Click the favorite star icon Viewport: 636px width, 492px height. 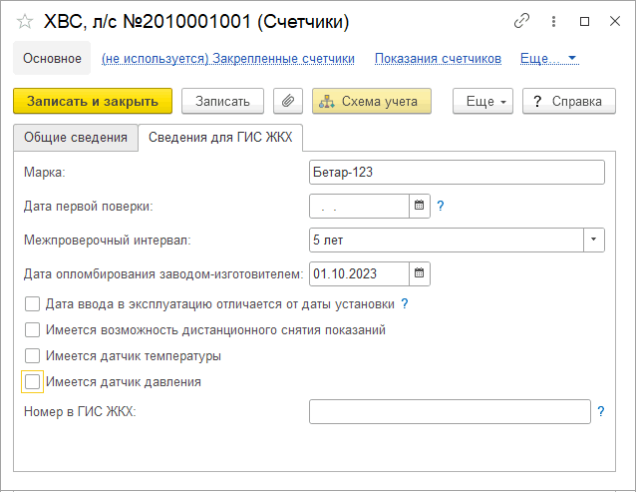[25, 21]
